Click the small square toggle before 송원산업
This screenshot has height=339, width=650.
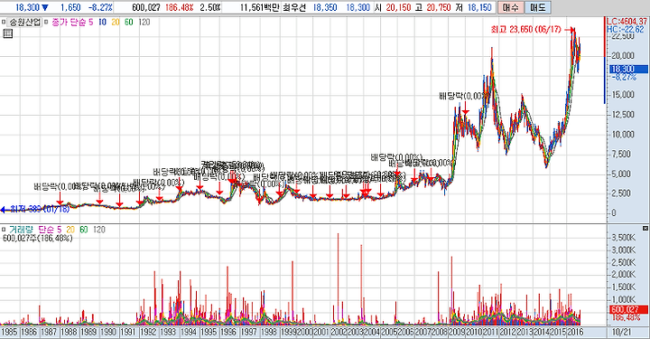pyautogui.click(x=5, y=22)
